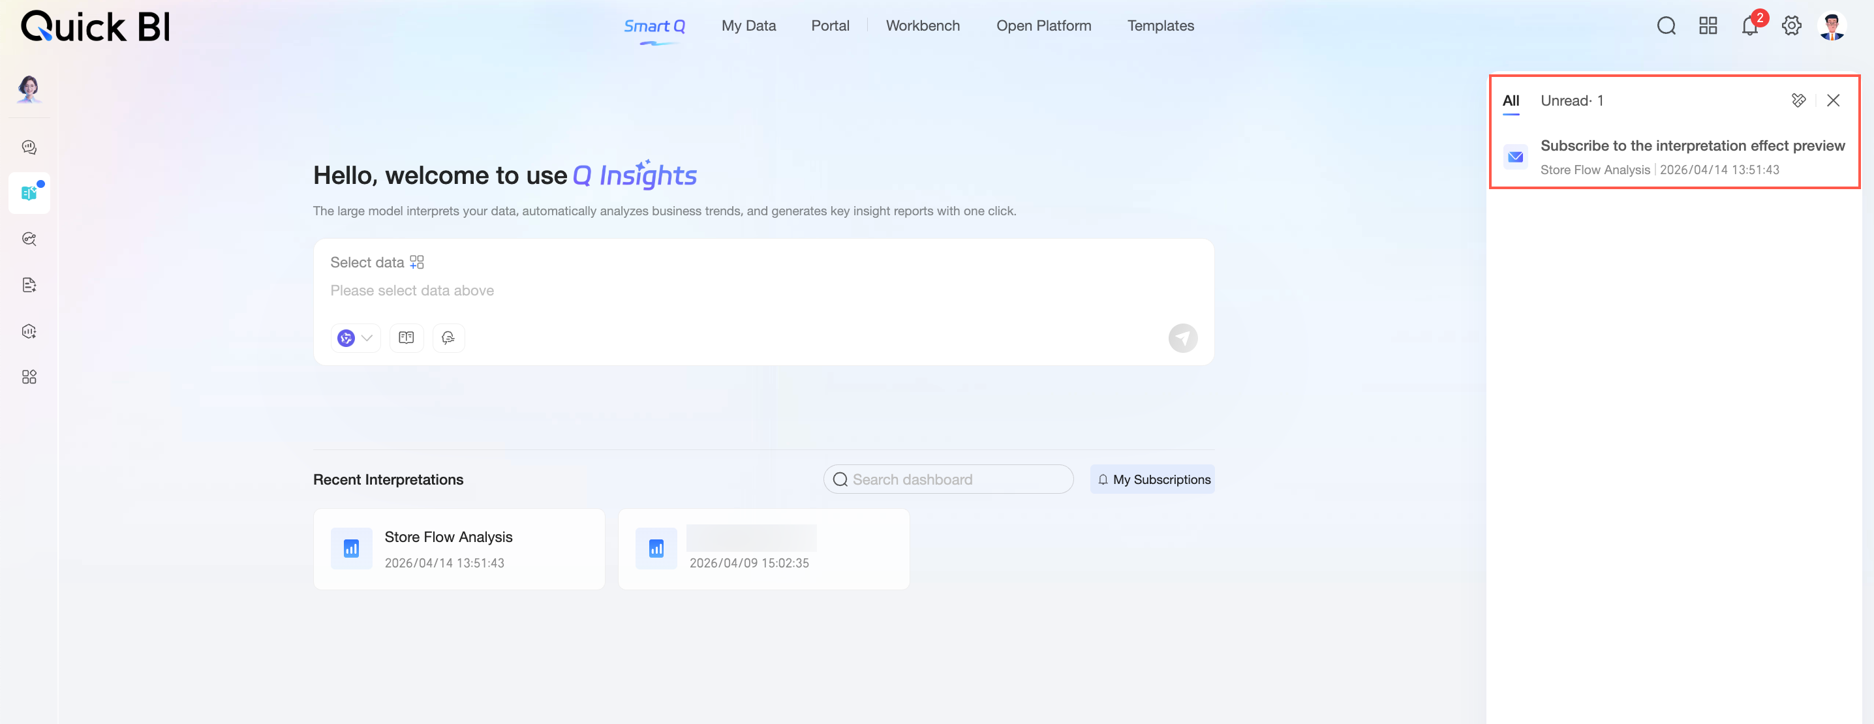The image size is (1874, 724).
Task: Click the notification bell icon
Action: (x=1749, y=26)
